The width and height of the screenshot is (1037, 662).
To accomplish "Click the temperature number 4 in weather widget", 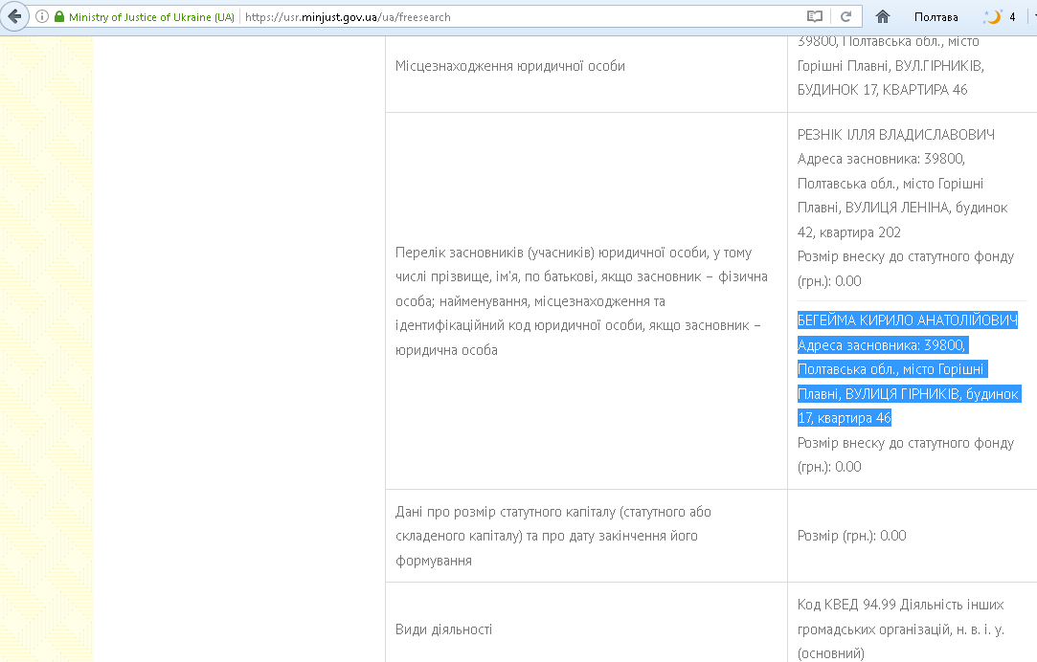I will (x=1012, y=17).
